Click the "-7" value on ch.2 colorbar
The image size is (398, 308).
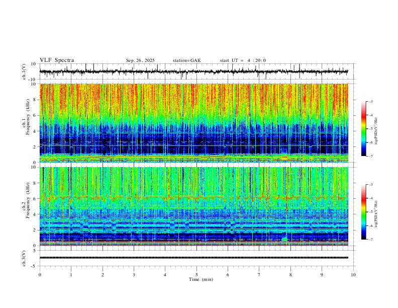(x=370, y=240)
